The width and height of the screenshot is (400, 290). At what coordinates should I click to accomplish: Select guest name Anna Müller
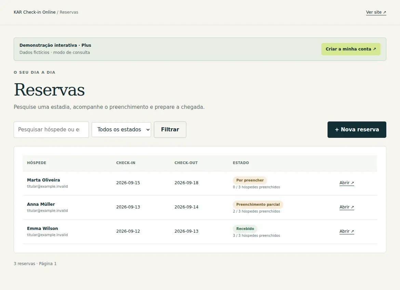(41, 204)
